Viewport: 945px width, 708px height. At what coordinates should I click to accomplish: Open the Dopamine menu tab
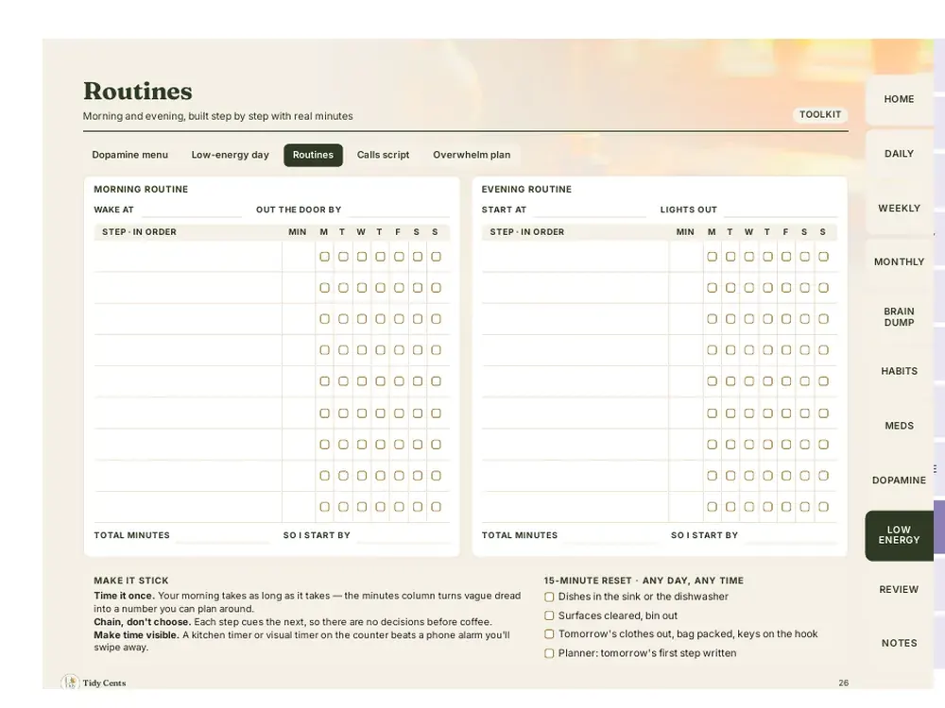tap(130, 155)
